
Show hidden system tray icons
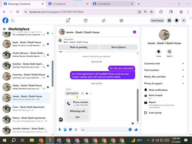pyautogui.click(x=148, y=140)
